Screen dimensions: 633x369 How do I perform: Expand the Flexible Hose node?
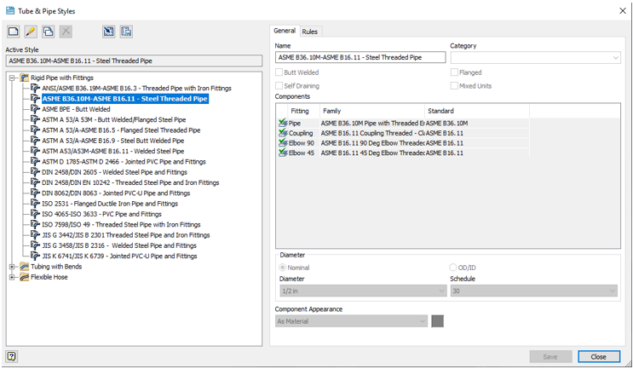pos(13,277)
